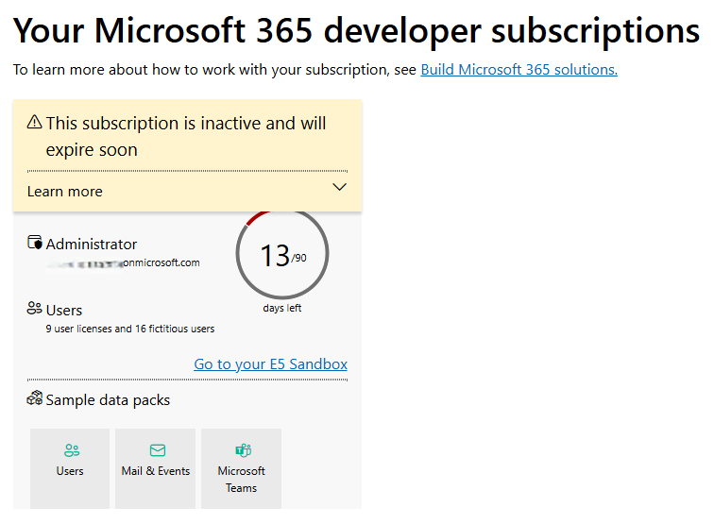Click the Administrator shield icon
Image resolution: width=714 pixels, height=524 pixels.
point(35,243)
